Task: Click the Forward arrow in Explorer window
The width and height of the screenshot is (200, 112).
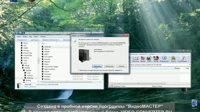Action: click(x=20, y=33)
